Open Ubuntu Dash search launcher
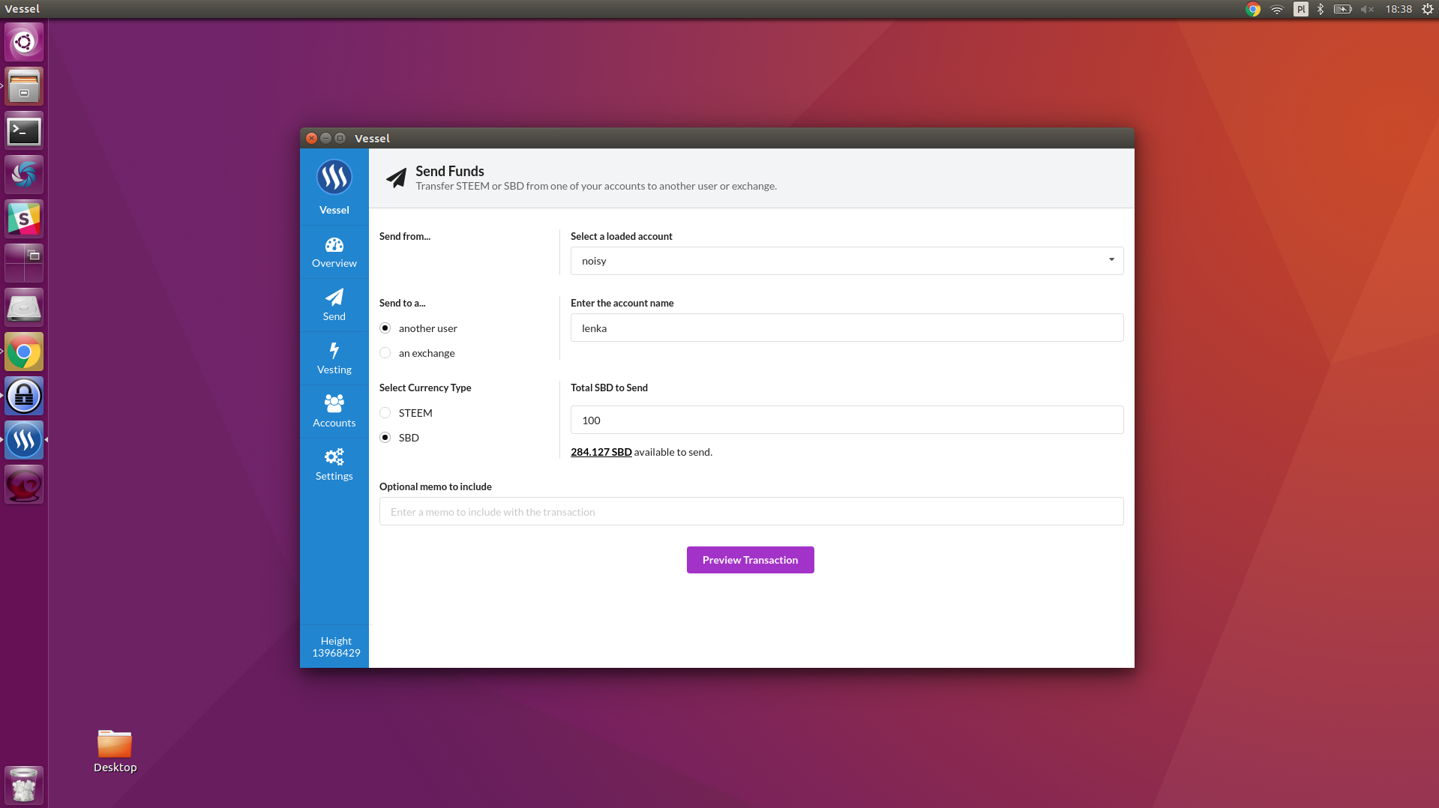Viewport: 1439px width, 808px height. (24, 42)
